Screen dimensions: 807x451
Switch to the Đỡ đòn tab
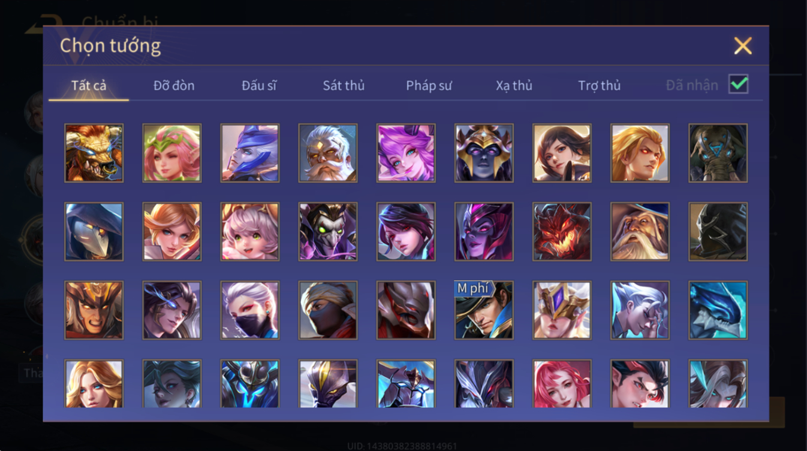click(x=174, y=86)
